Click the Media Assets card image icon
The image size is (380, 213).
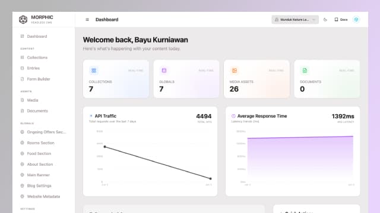pyautogui.click(x=235, y=70)
